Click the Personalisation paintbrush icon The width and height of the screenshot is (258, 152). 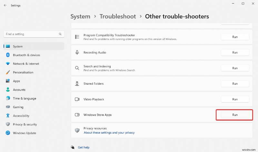click(x=8, y=72)
